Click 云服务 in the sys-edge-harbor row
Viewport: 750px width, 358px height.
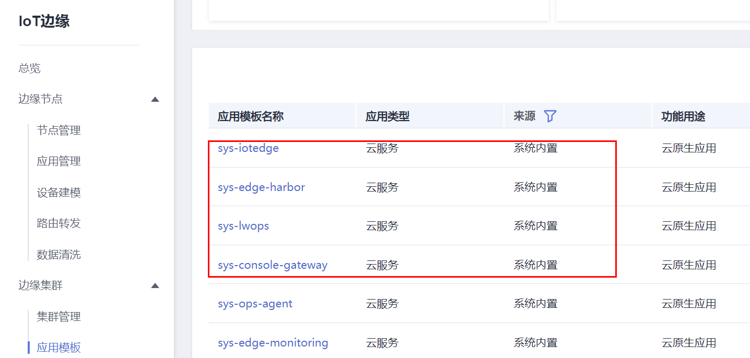pos(382,187)
